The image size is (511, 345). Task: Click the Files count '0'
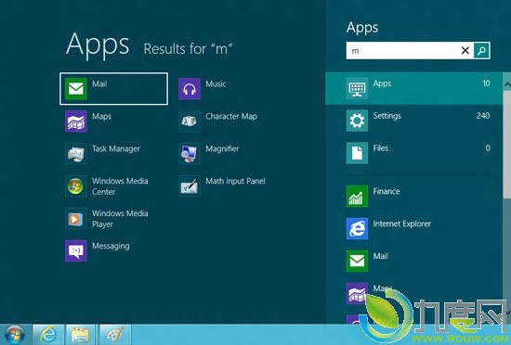point(488,148)
